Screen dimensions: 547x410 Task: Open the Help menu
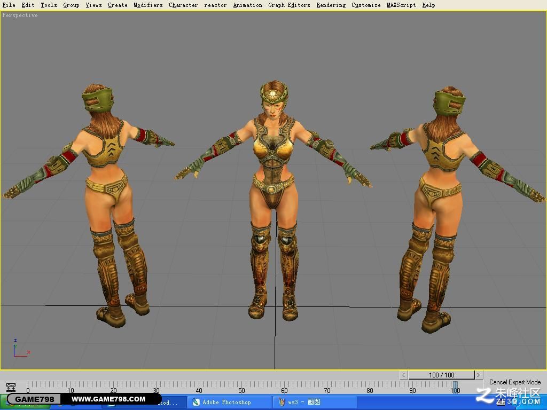tap(428, 5)
